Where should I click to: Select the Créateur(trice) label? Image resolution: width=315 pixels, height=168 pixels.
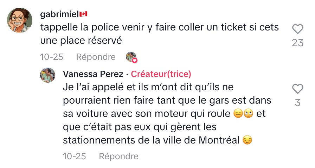point(161,74)
